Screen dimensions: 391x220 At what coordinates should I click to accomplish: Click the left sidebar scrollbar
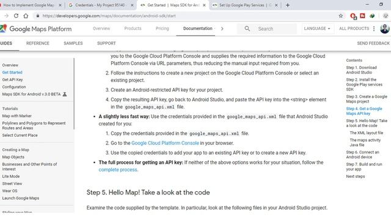(x=74, y=94)
